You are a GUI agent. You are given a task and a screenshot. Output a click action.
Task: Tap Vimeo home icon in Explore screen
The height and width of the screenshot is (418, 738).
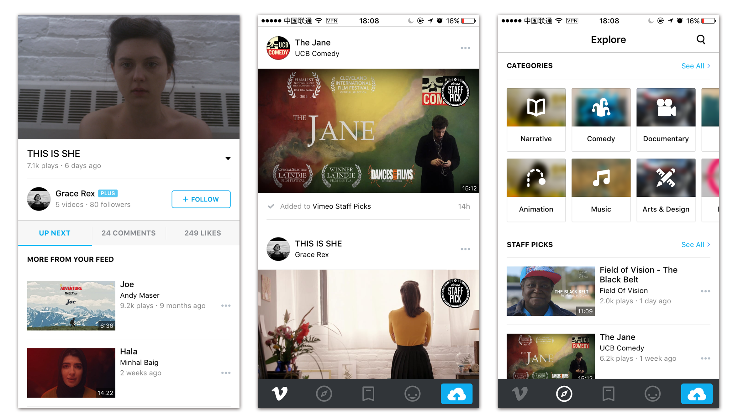[519, 394]
